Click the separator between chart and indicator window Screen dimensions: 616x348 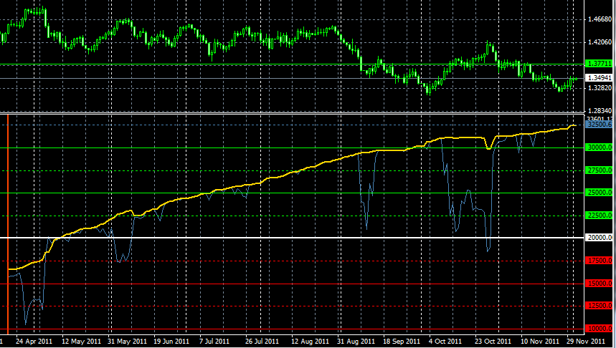click(293, 114)
